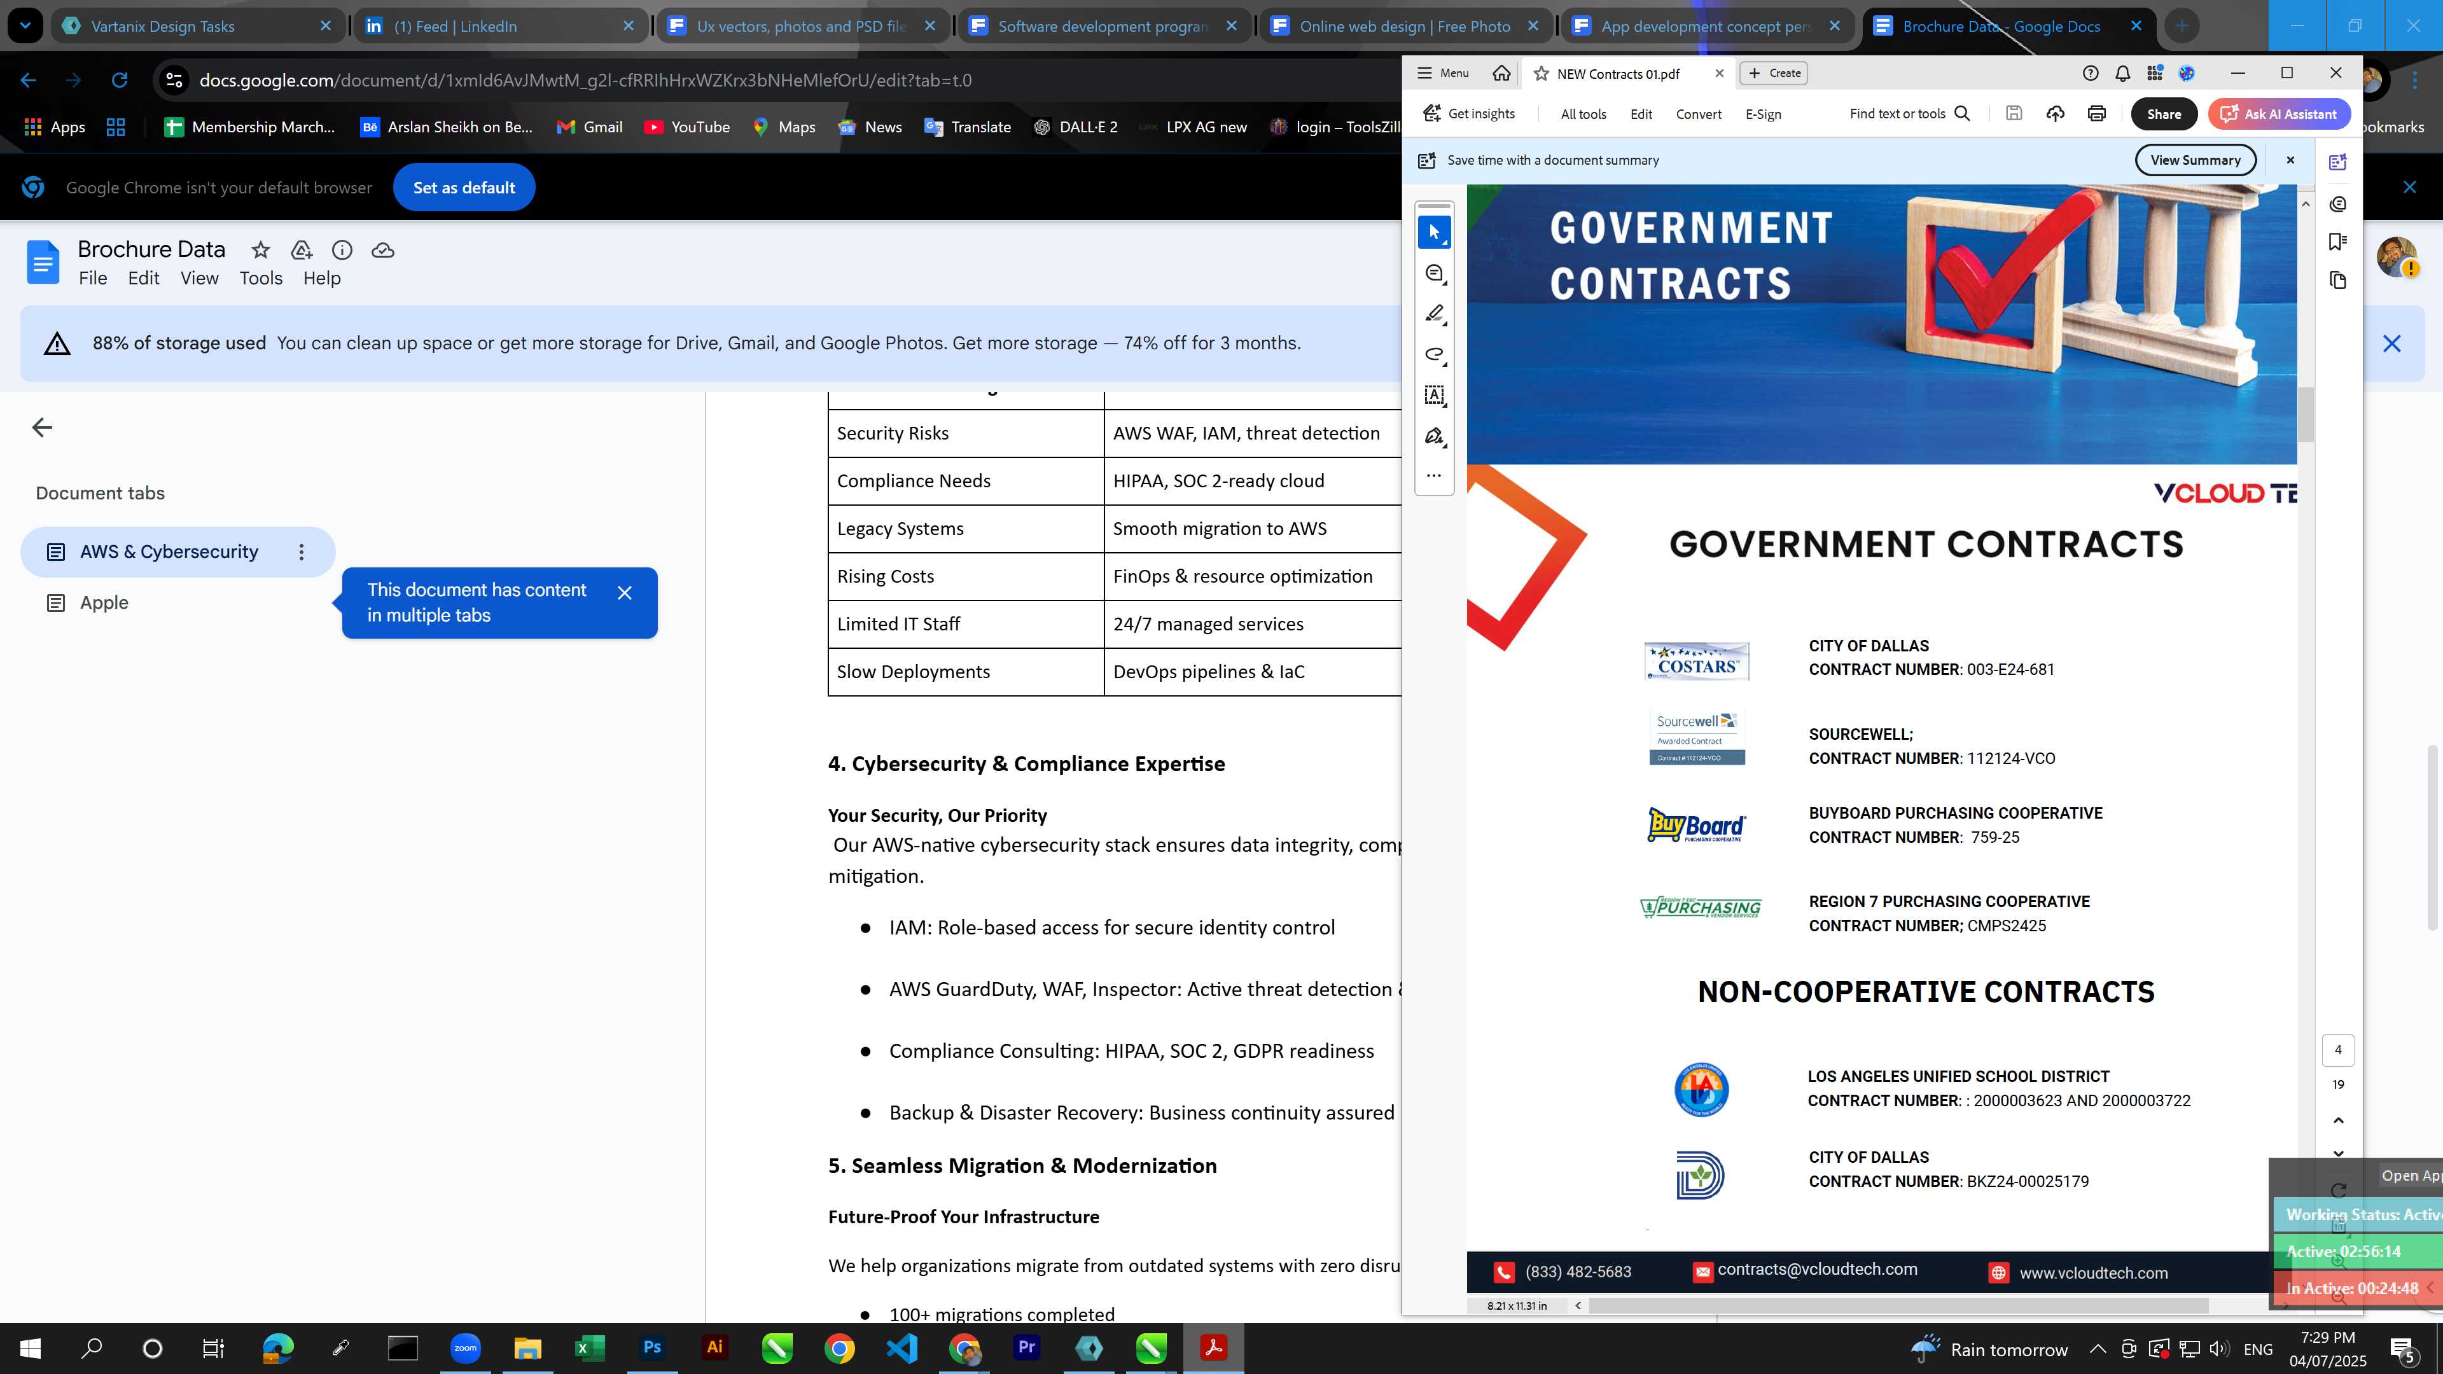Viewport: 2443px width, 1374px height.
Task: Open the Acrobat Menu hamburger
Action: pos(1442,73)
